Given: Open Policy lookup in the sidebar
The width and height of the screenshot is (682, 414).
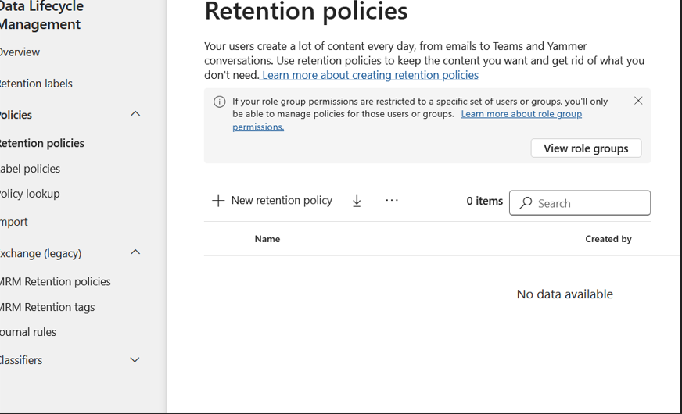Looking at the screenshot, I should [30, 194].
